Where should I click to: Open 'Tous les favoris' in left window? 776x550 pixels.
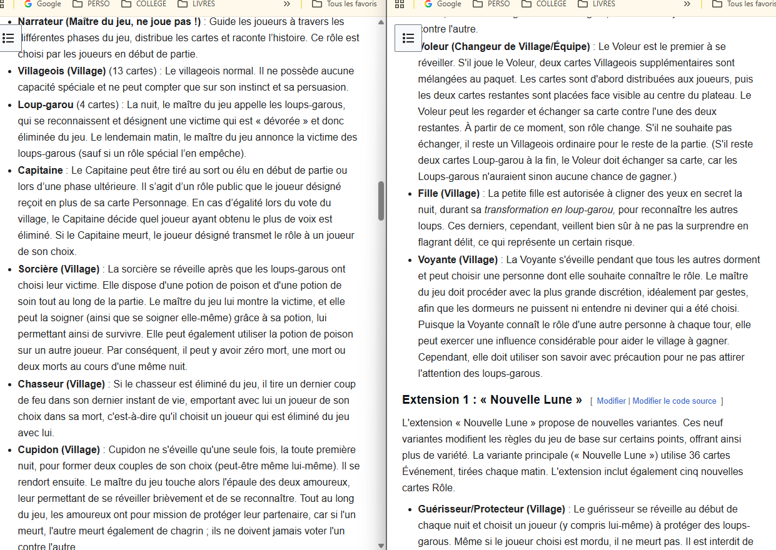coord(345,4)
